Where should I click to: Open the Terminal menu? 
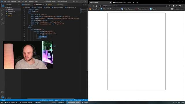(x=31, y=1)
